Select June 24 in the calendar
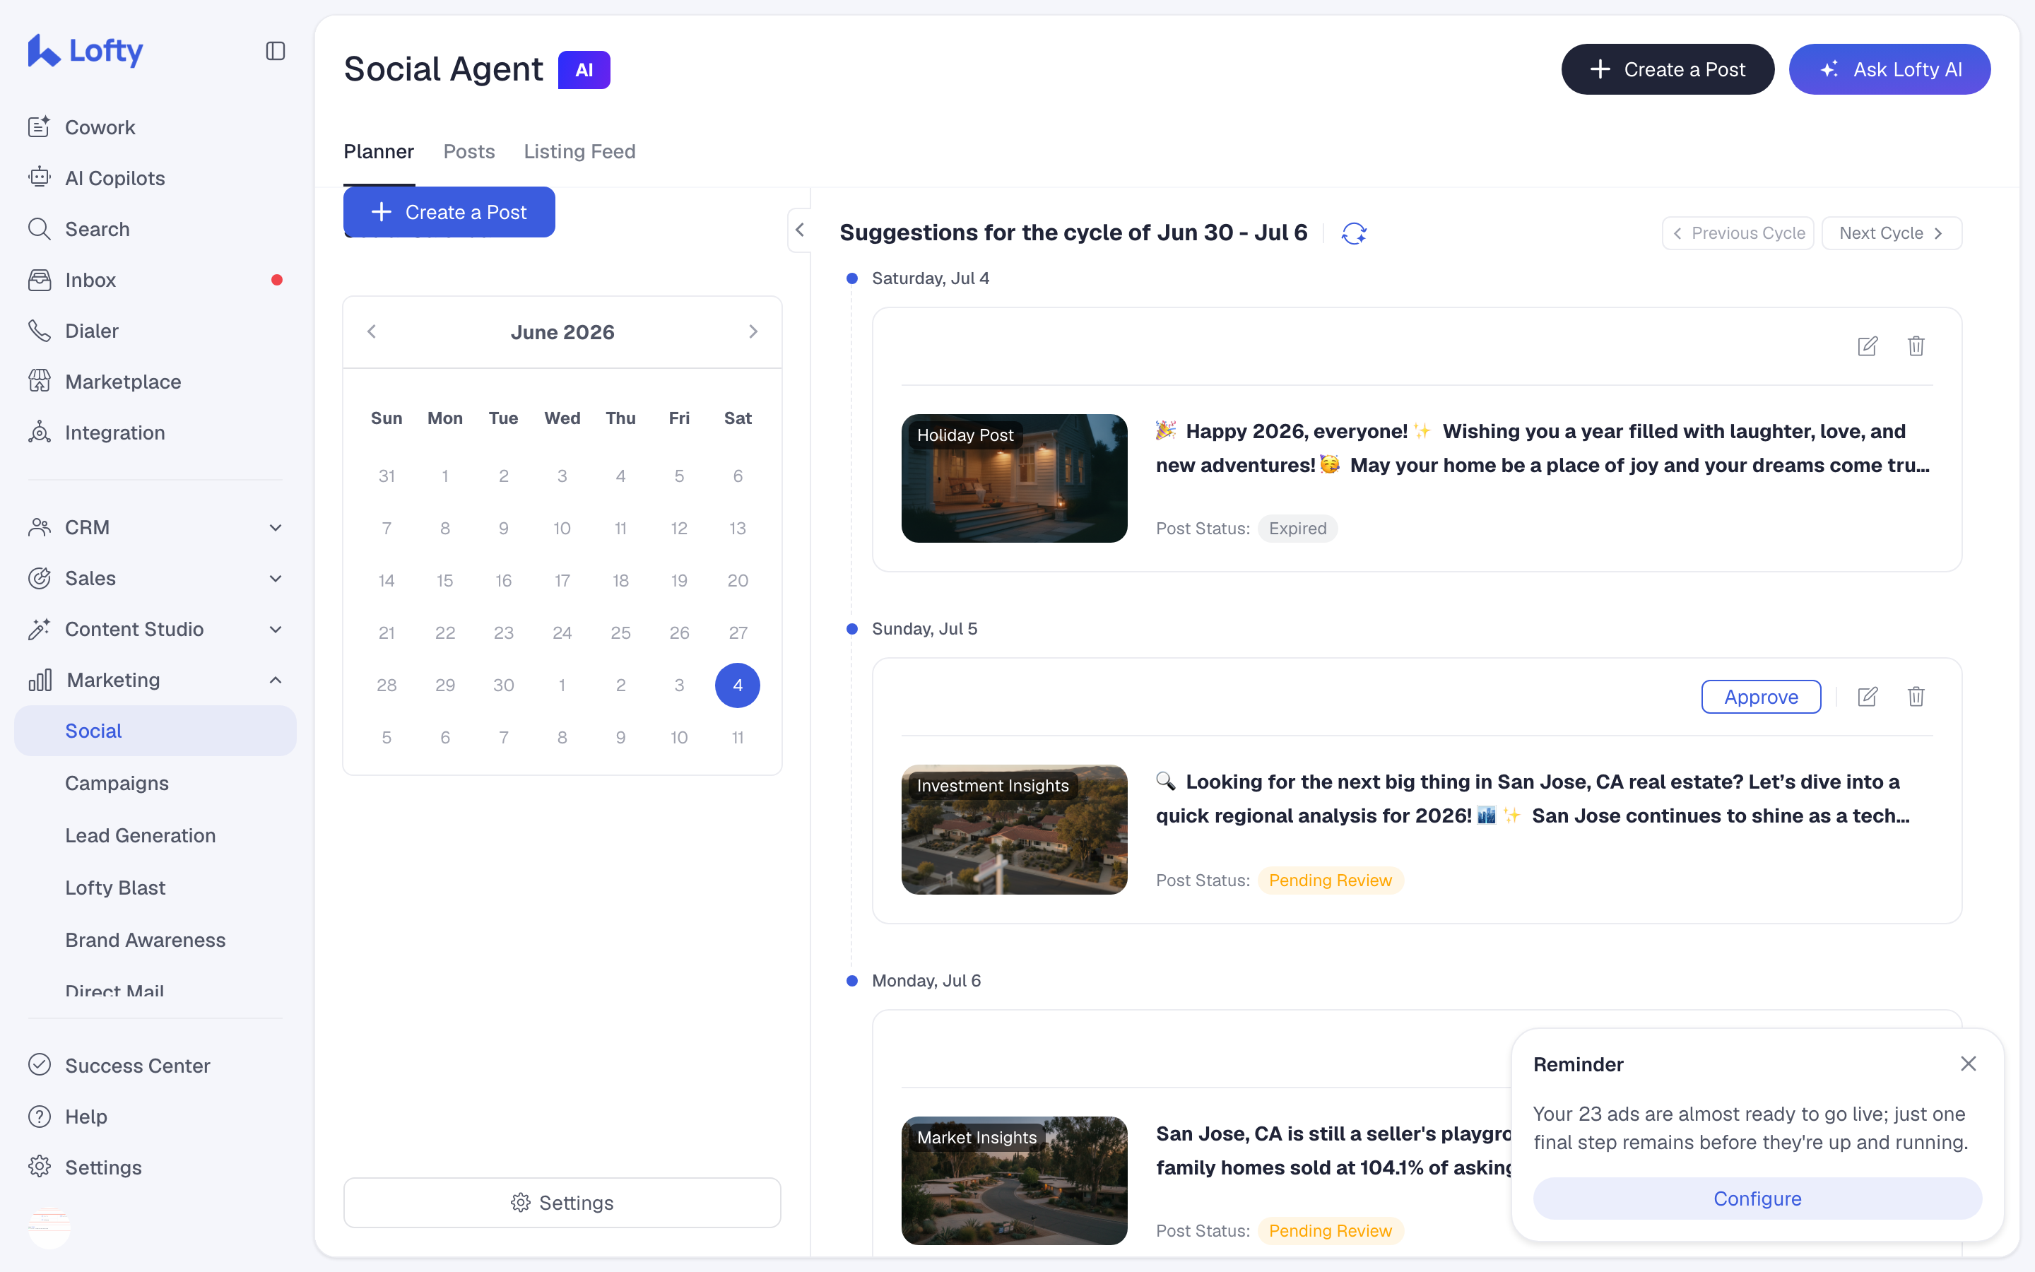Image resolution: width=2035 pixels, height=1272 pixels. 562,632
